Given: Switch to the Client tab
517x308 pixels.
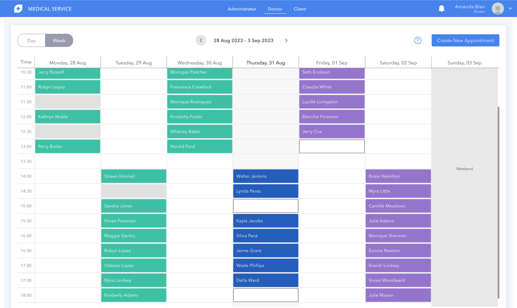Looking at the screenshot, I should (x=300, y=9).
